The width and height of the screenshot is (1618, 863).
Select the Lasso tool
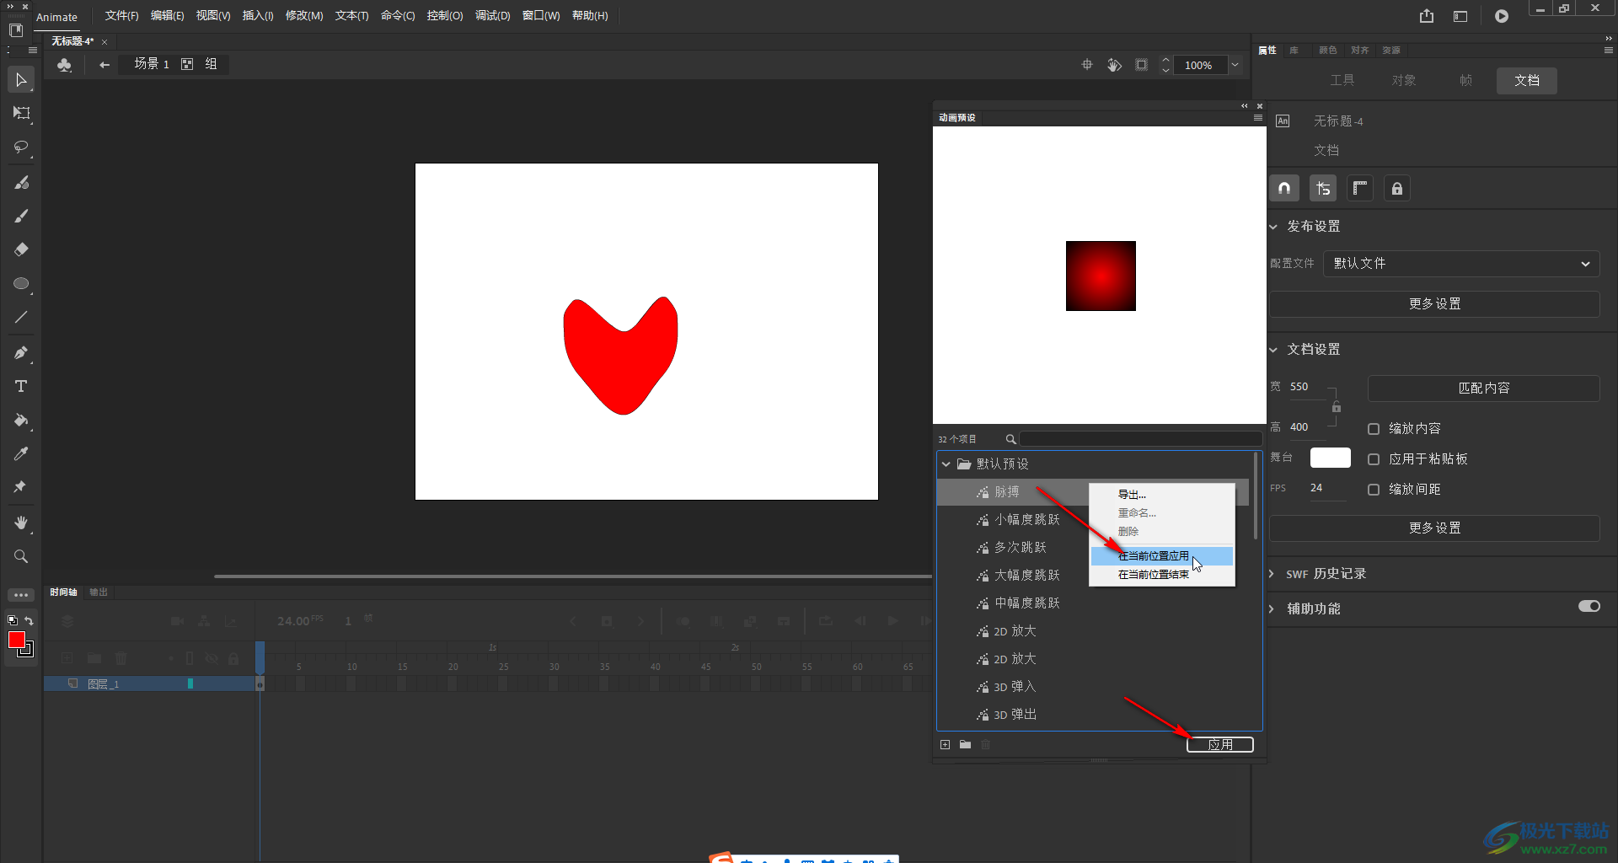click(21, 147)
